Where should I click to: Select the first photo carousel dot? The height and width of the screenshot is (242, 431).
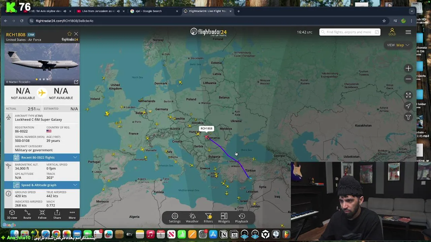pyautogui.click(x=36, y=79)
